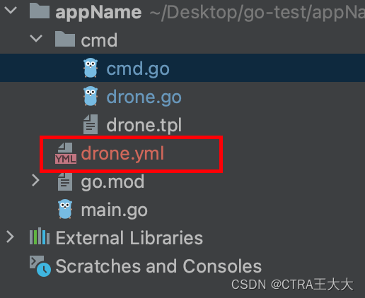This screenshot has height=298, width=365.
Task: Open main.go from the project tree
Action: click(x=114, y=210)
